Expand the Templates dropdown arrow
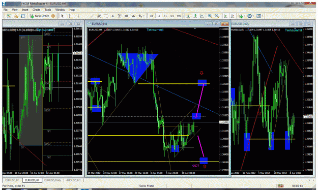 point(263,16)
